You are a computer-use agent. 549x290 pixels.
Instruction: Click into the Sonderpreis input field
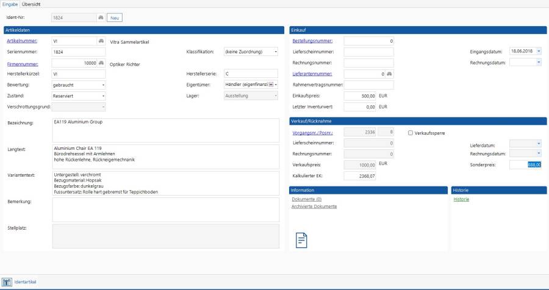coord(525,164)
